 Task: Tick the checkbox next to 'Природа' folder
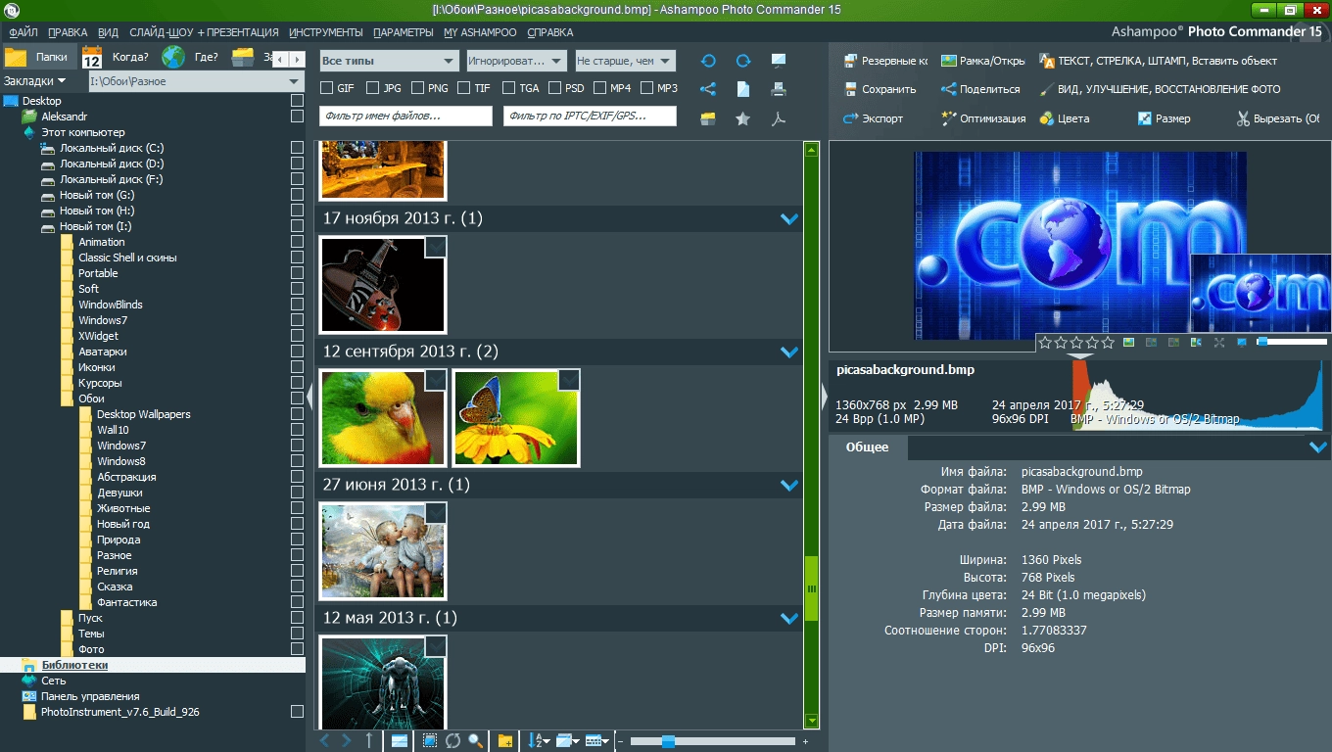(297, 540)
